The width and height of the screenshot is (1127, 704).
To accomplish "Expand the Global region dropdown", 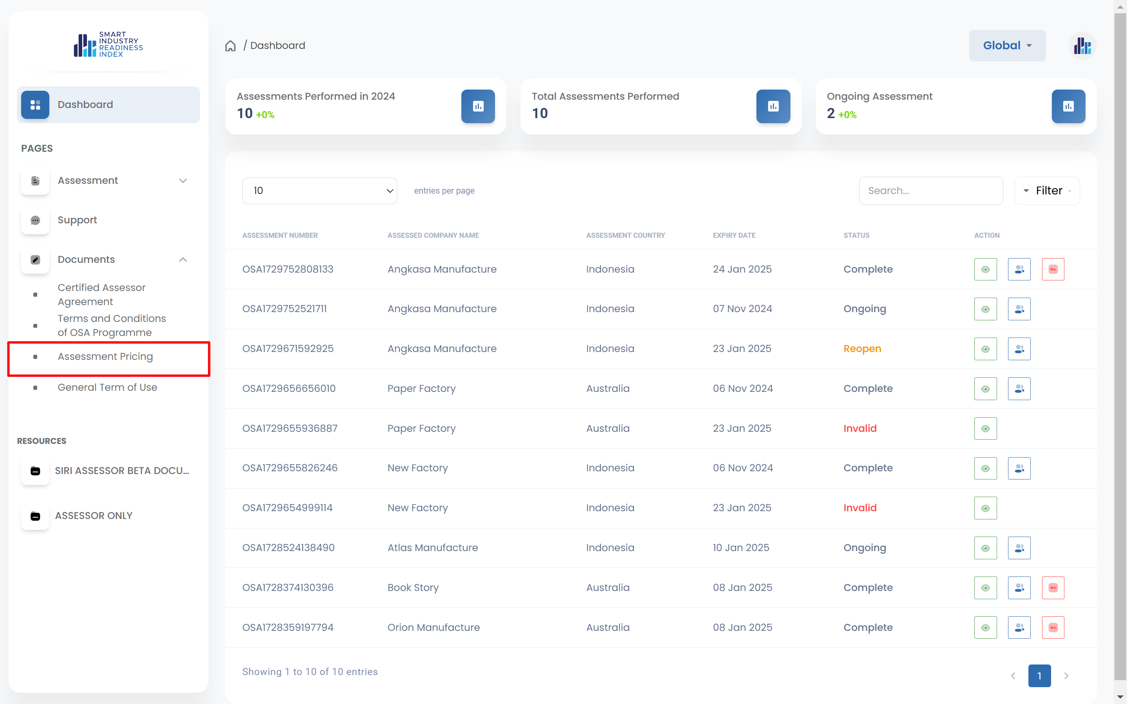I will coord(1007,46).
